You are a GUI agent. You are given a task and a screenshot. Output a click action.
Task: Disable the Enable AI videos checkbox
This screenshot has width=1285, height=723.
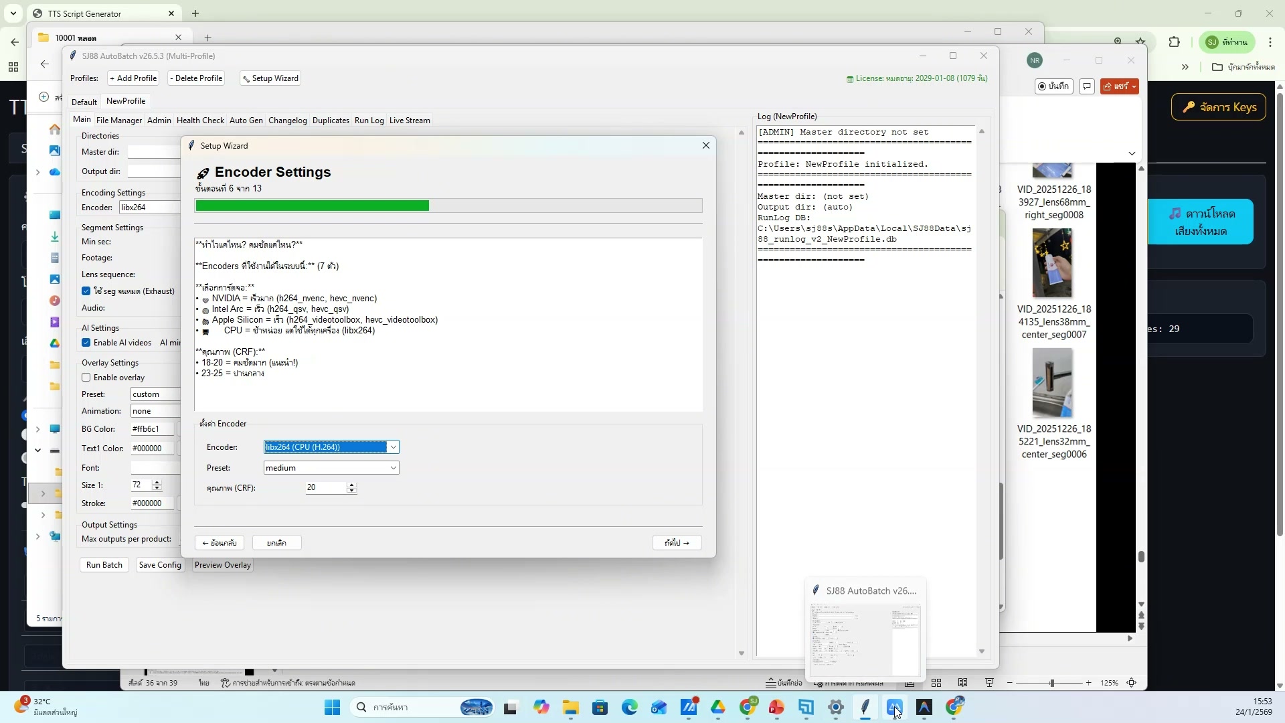[86, 343]
